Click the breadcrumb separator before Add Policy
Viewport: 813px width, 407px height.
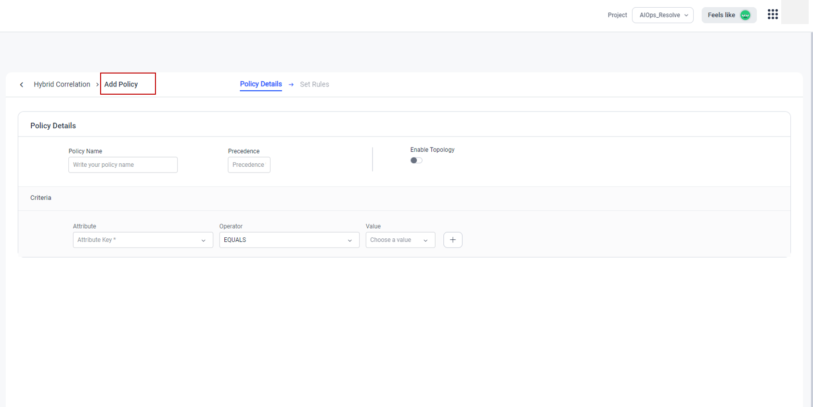[97, 85]
